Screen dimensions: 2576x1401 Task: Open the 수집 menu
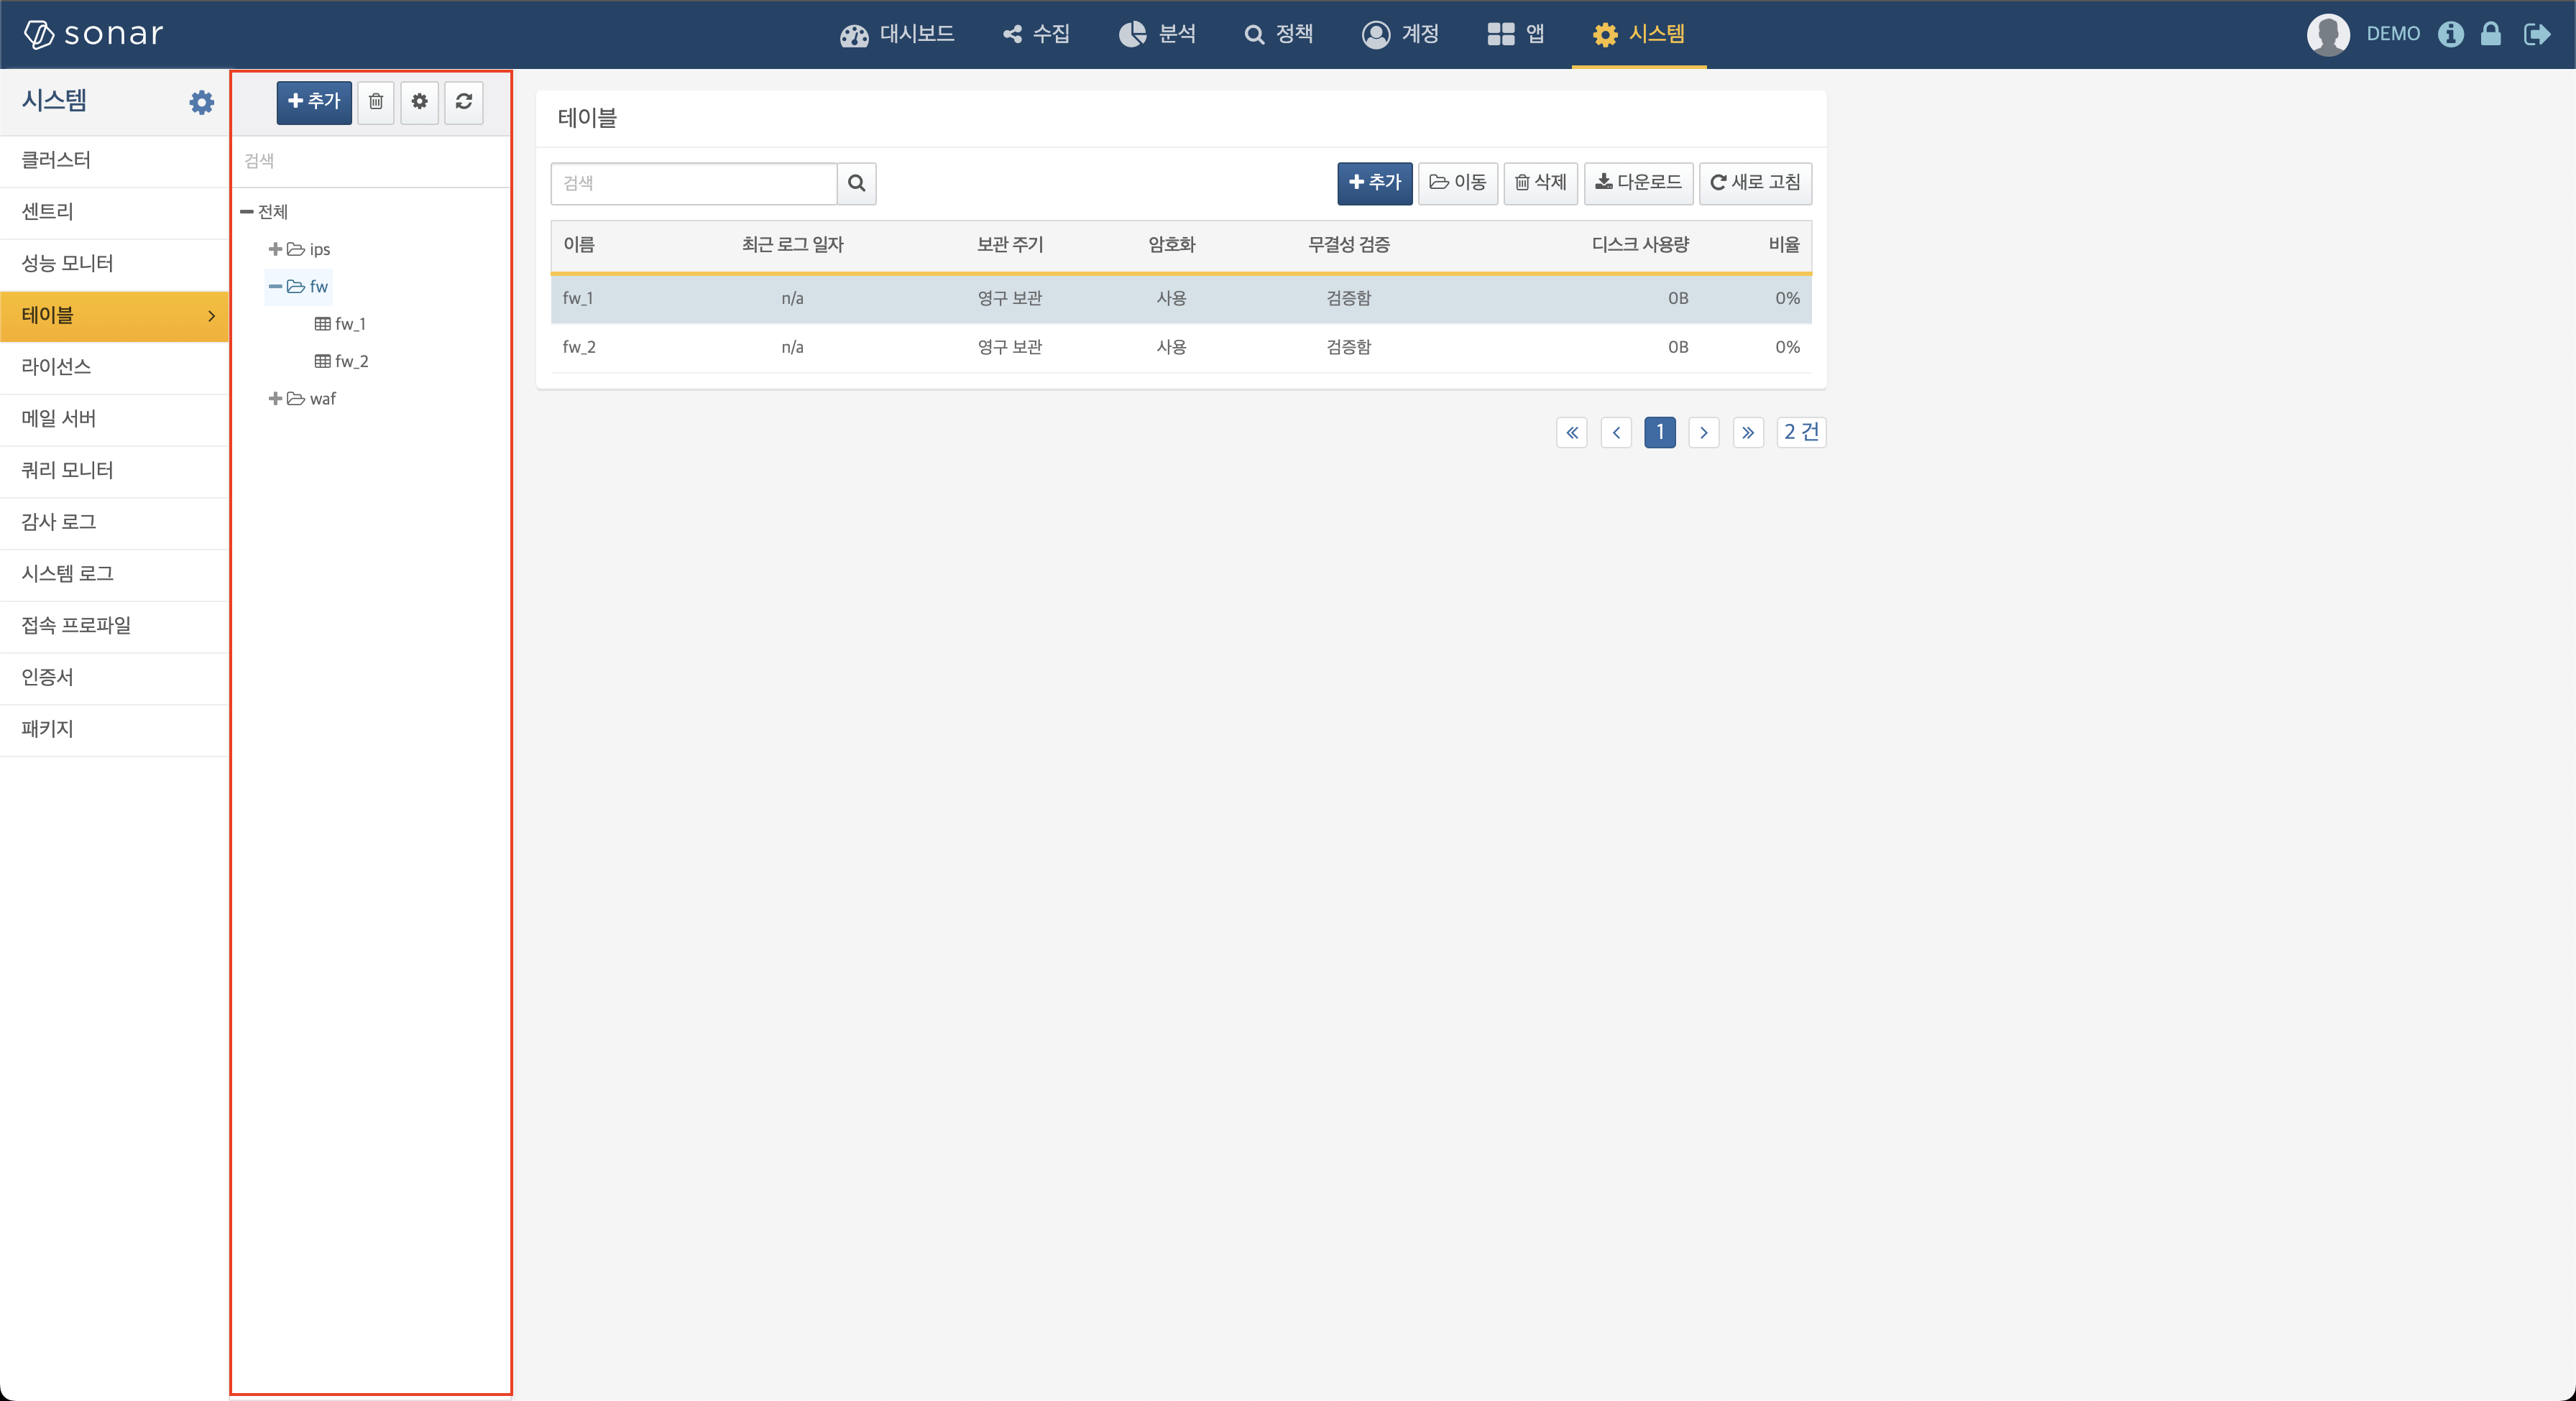1037,34
